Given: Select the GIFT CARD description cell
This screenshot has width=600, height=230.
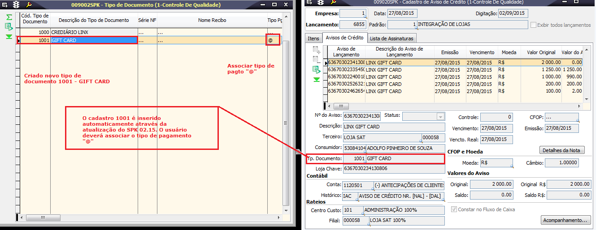Looking at the screenshot, I should coord(94,40).
